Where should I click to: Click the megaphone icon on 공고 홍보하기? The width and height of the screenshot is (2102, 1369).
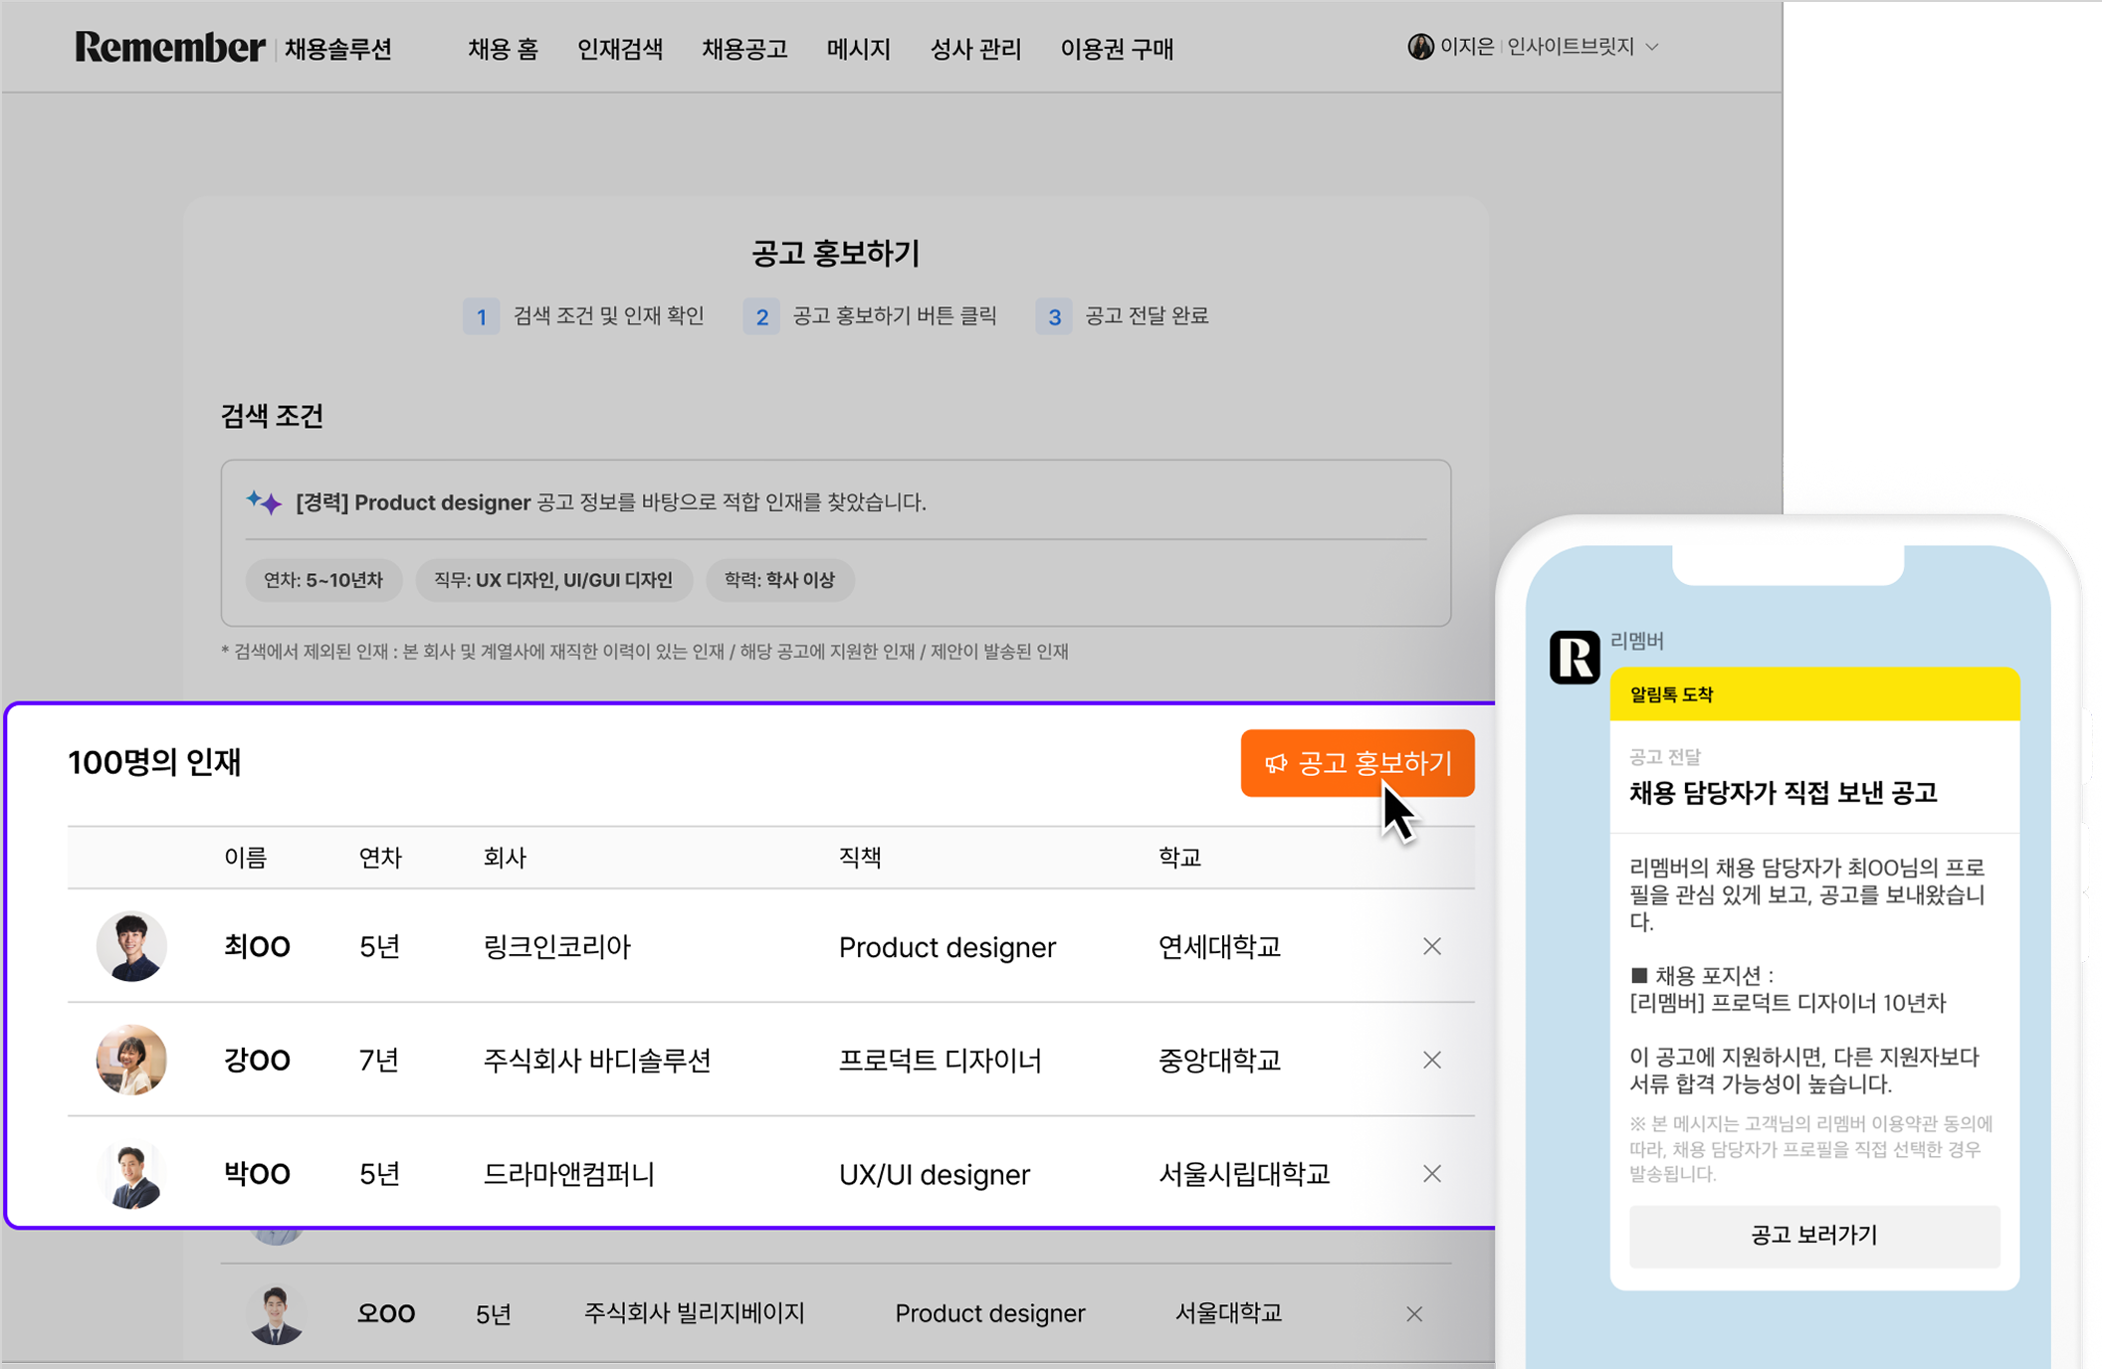click(1276, 763)
